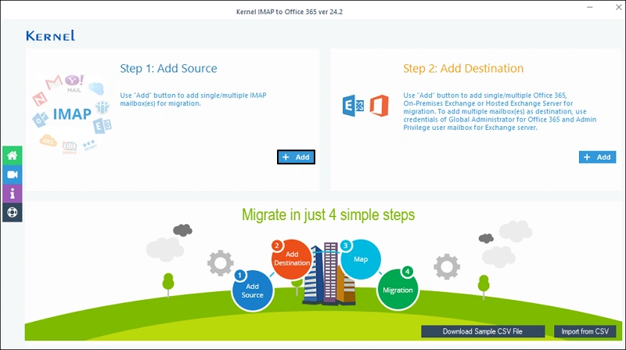
Task: Click the Import from CSV button
Action: click(585, 331)
